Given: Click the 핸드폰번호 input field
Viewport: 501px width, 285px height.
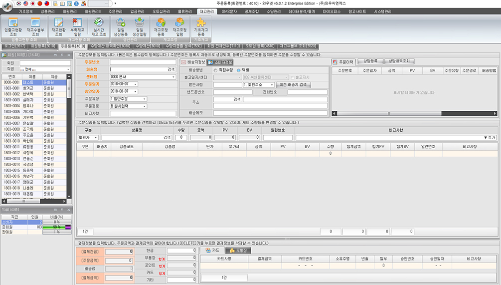Looking at the screenshot, I should click(233, 92).
